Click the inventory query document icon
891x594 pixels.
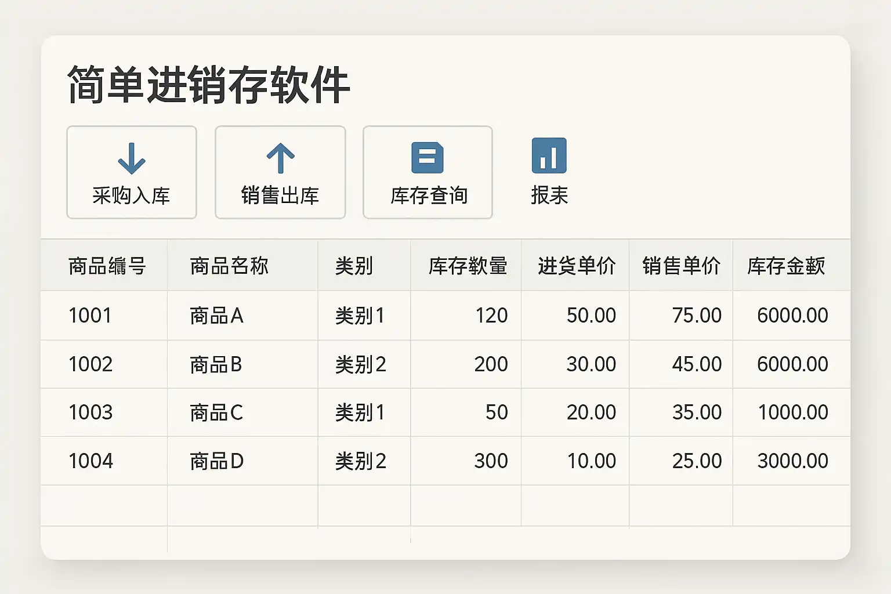[x=428, y=157]
